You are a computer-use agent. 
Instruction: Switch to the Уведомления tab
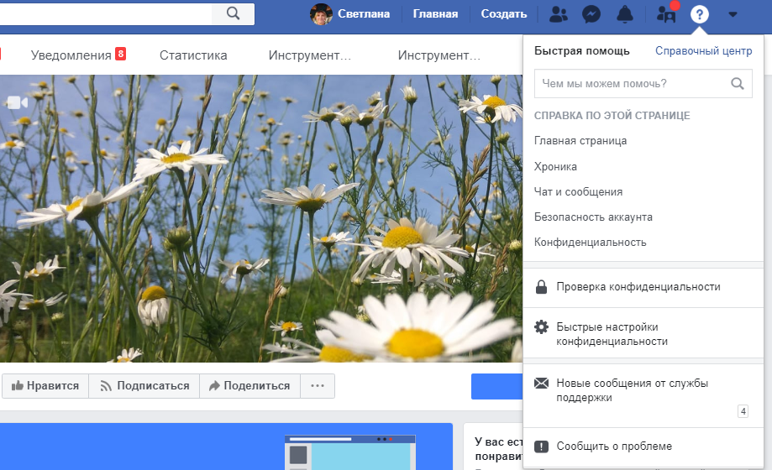71,55
